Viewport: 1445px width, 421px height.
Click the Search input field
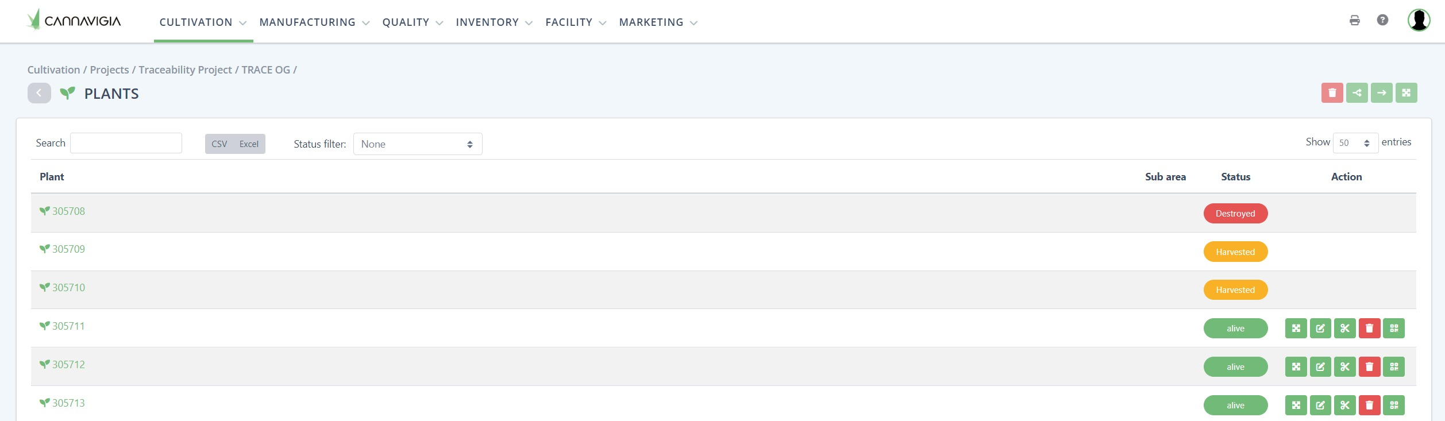[126, 143]
